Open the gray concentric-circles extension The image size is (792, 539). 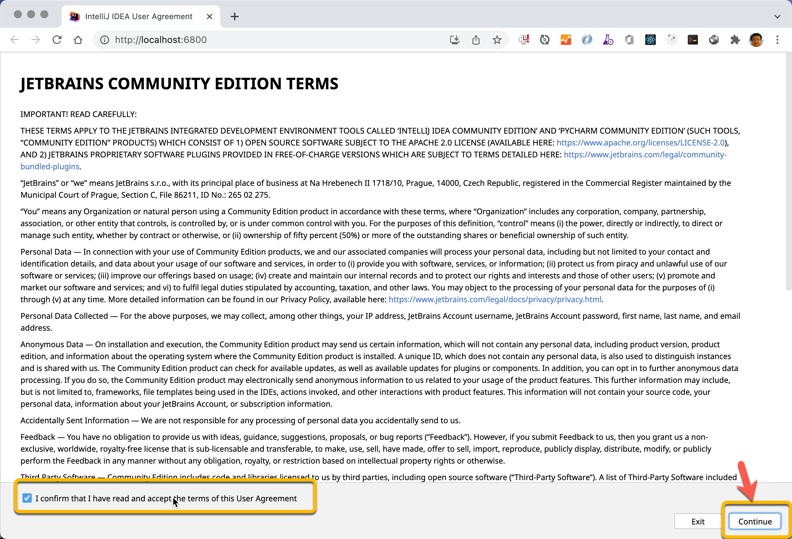[x=672, y=40]
